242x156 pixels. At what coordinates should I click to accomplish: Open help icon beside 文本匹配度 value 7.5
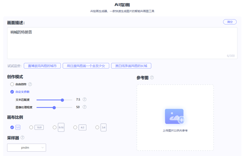[x=84, y=99]
